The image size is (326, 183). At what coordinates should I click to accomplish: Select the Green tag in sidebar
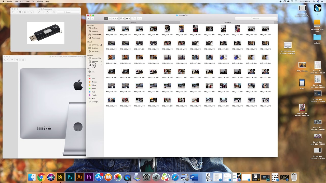(x=94, y=88)
